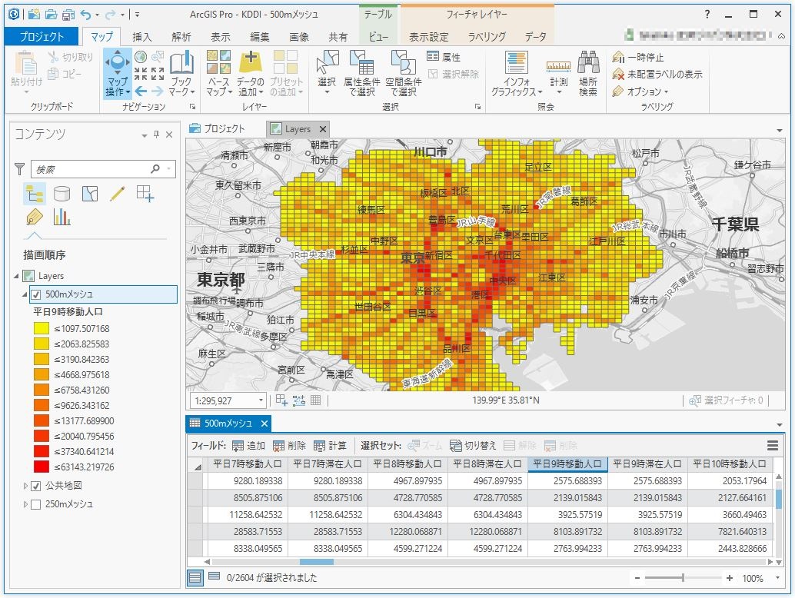Open the プロジェクト ribbon tab
This screenshot has height=598, width=795.
coord(42,36)
